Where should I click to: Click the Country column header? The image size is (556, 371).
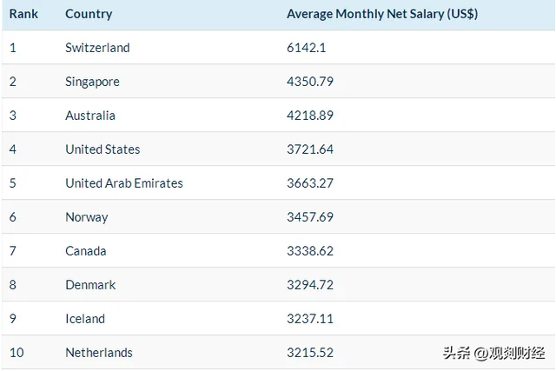[89, 14]
